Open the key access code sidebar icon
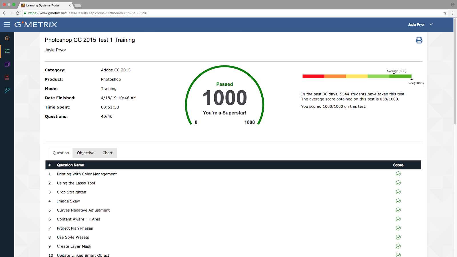Screen dimensions: 457x257 [x=7, y=90]
